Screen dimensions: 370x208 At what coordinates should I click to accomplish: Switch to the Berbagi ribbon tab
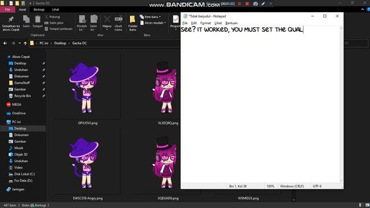point(39,10)
